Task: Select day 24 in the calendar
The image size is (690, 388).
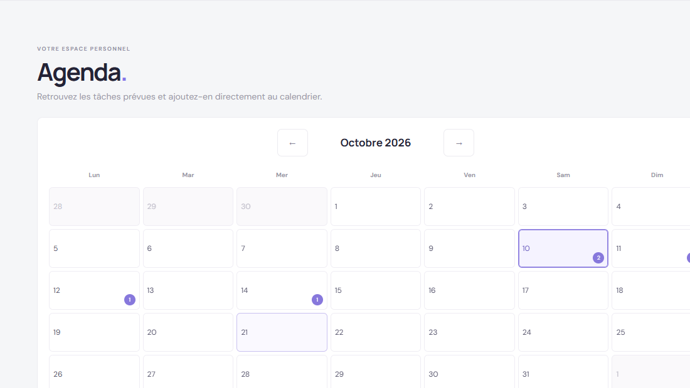Action: pos(563,332)
